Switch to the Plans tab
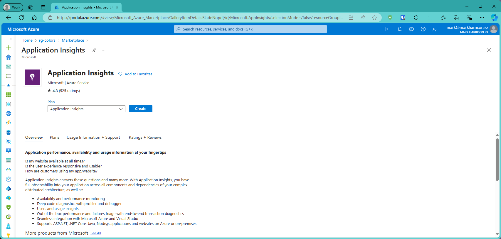 click(x=54, y=137)
